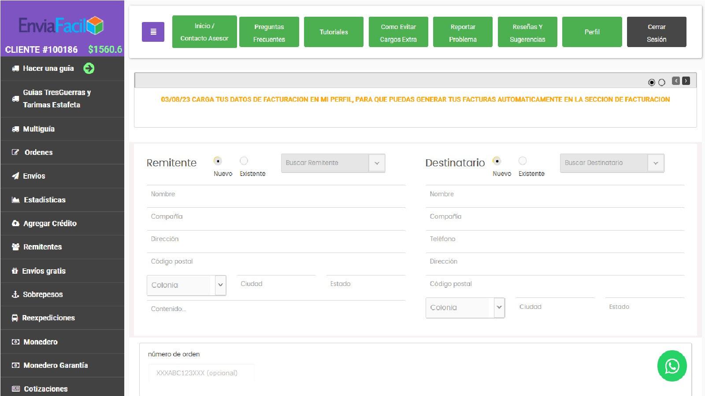
Task: Click money icon beside Monedero
Action: click(15, 342)
